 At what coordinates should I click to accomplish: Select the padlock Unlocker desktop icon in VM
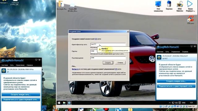pos(180,4)
